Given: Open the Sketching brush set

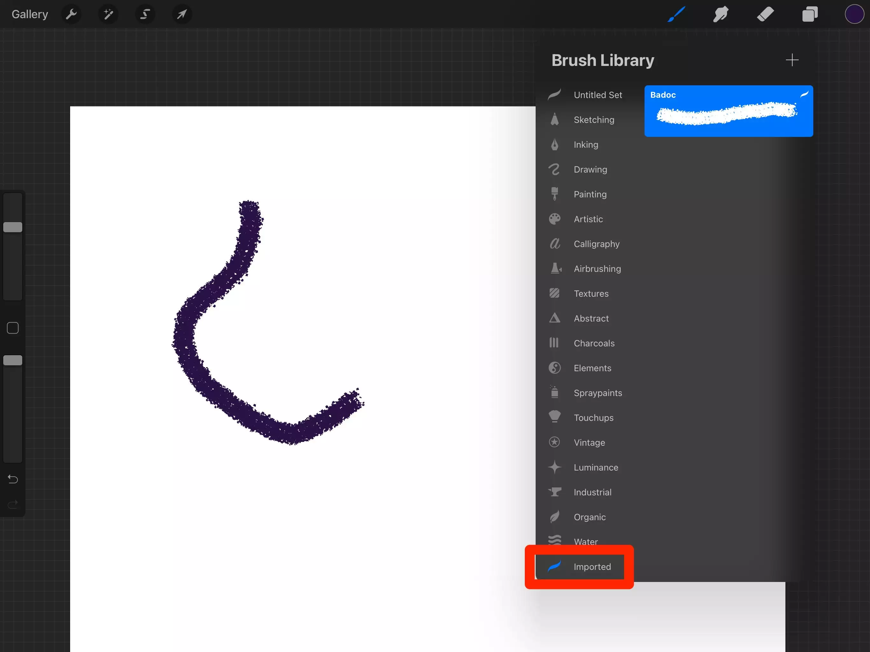Looking at the screenshot, I should click(594, 120).
